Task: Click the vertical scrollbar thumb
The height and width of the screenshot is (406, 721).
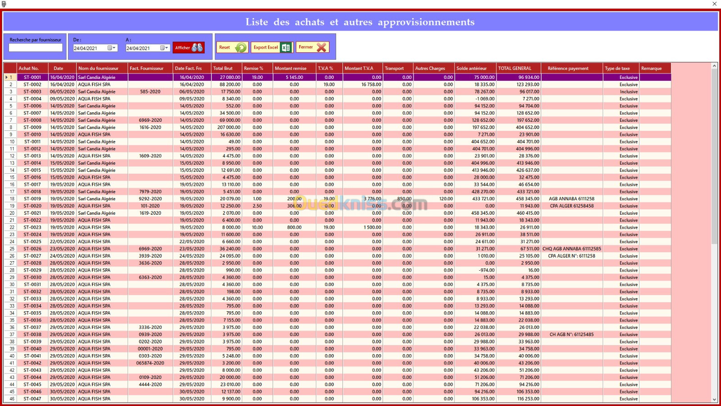Action: pos(714,157)
